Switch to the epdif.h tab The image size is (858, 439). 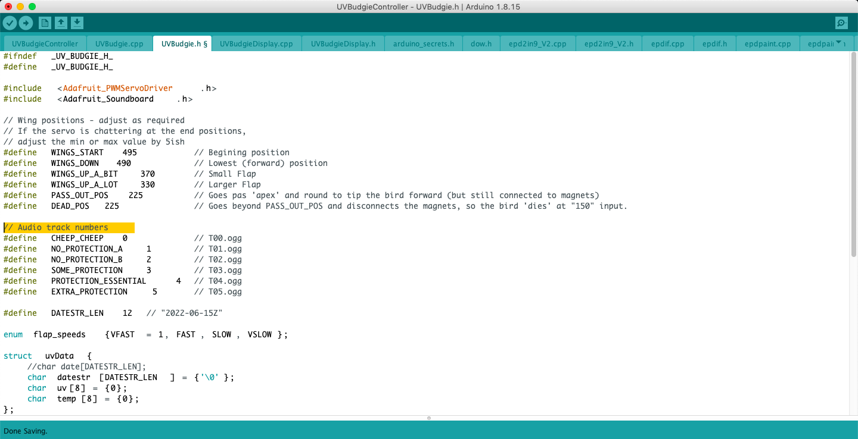[714, 44]
